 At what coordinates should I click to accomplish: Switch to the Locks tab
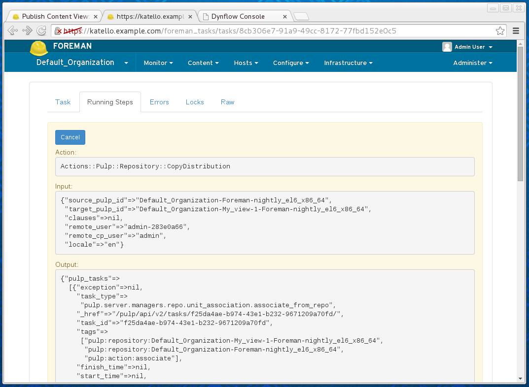tap(195, 102)
